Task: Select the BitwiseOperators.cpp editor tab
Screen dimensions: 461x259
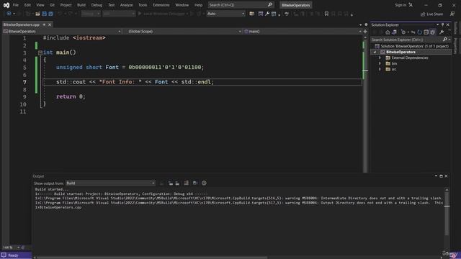Action: [21, 24]
